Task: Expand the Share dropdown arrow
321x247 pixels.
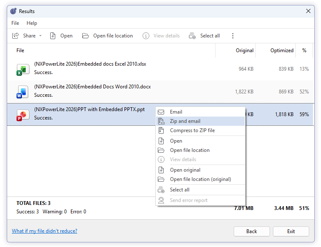Action: pyautogui.click(x=40, y=36)
